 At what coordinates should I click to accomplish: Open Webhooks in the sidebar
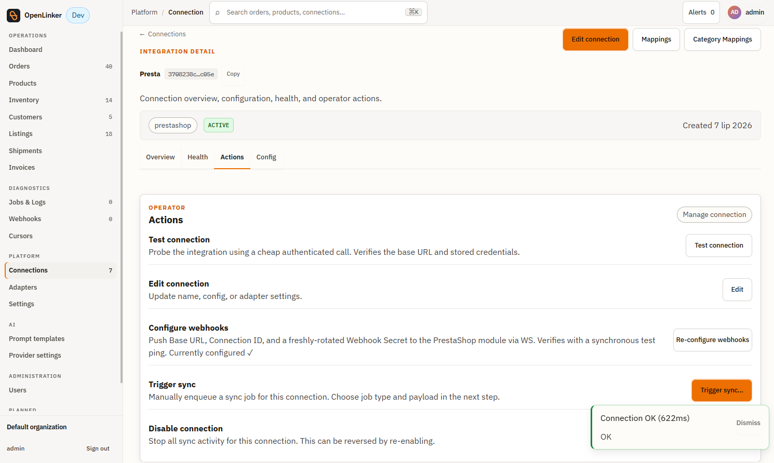[x=60, y=219]
